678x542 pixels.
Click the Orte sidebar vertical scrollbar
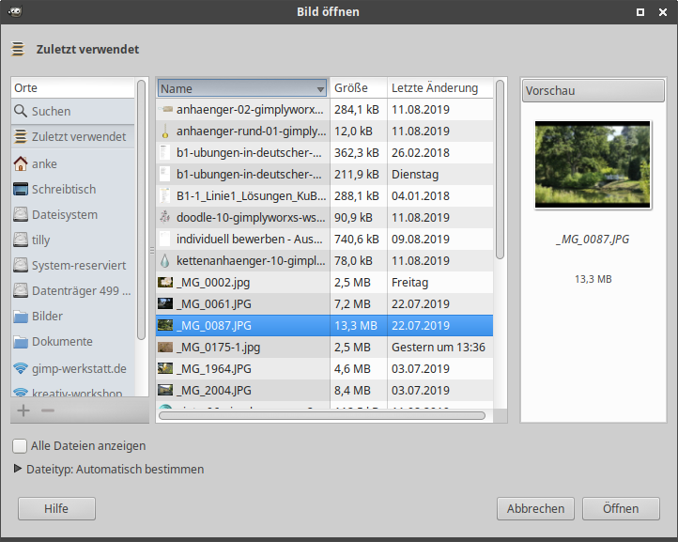pyautogui.click(x=141, y=209)
